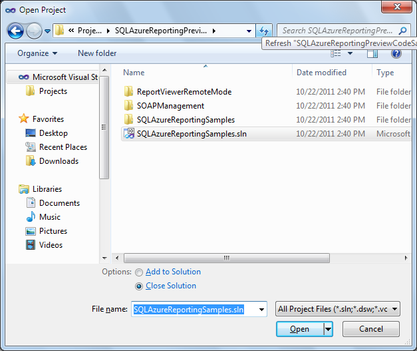Click the navigation pane vertical scrollbar thumb

(104, 128)
